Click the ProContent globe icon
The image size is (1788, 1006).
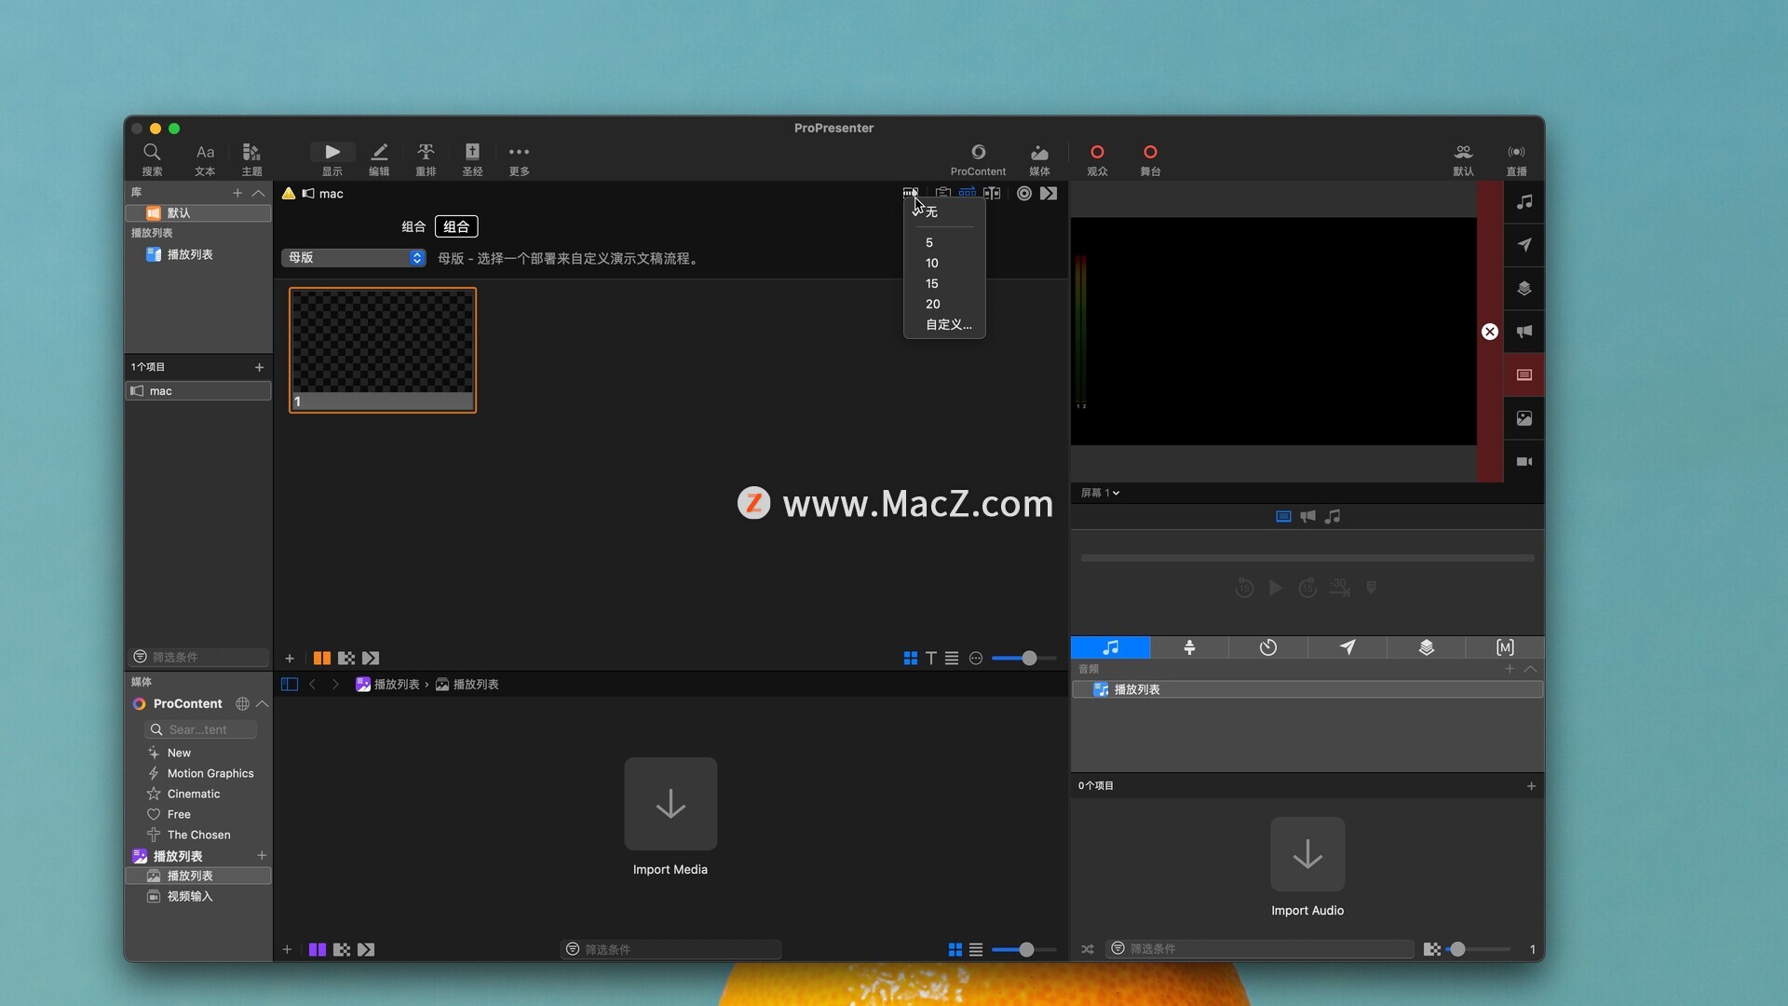(242, 704)
